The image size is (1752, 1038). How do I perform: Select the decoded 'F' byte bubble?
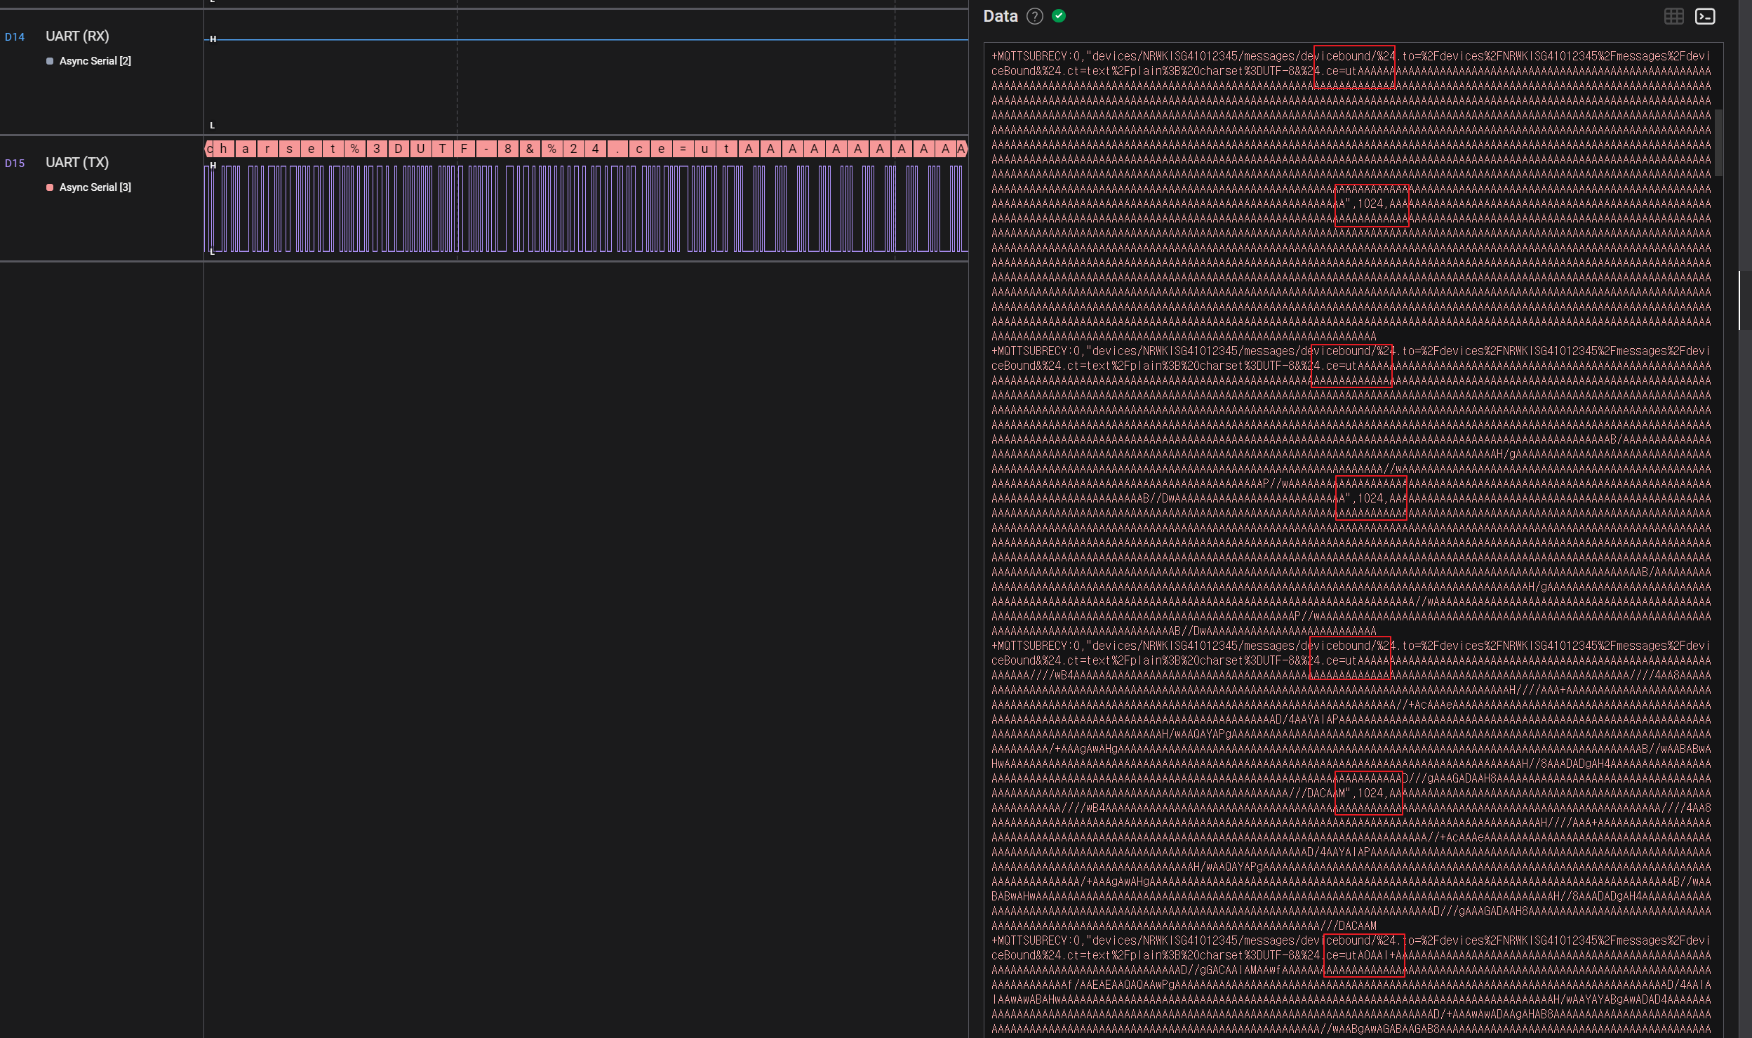464,149
